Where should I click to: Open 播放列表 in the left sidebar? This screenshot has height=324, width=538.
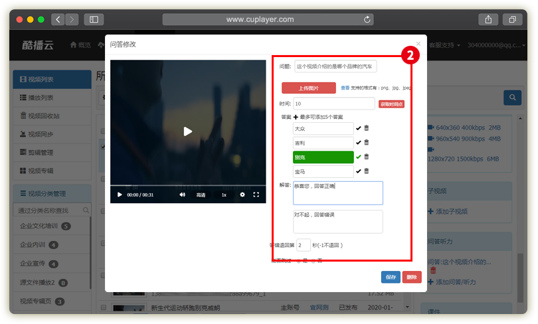(x=45, y=98)
